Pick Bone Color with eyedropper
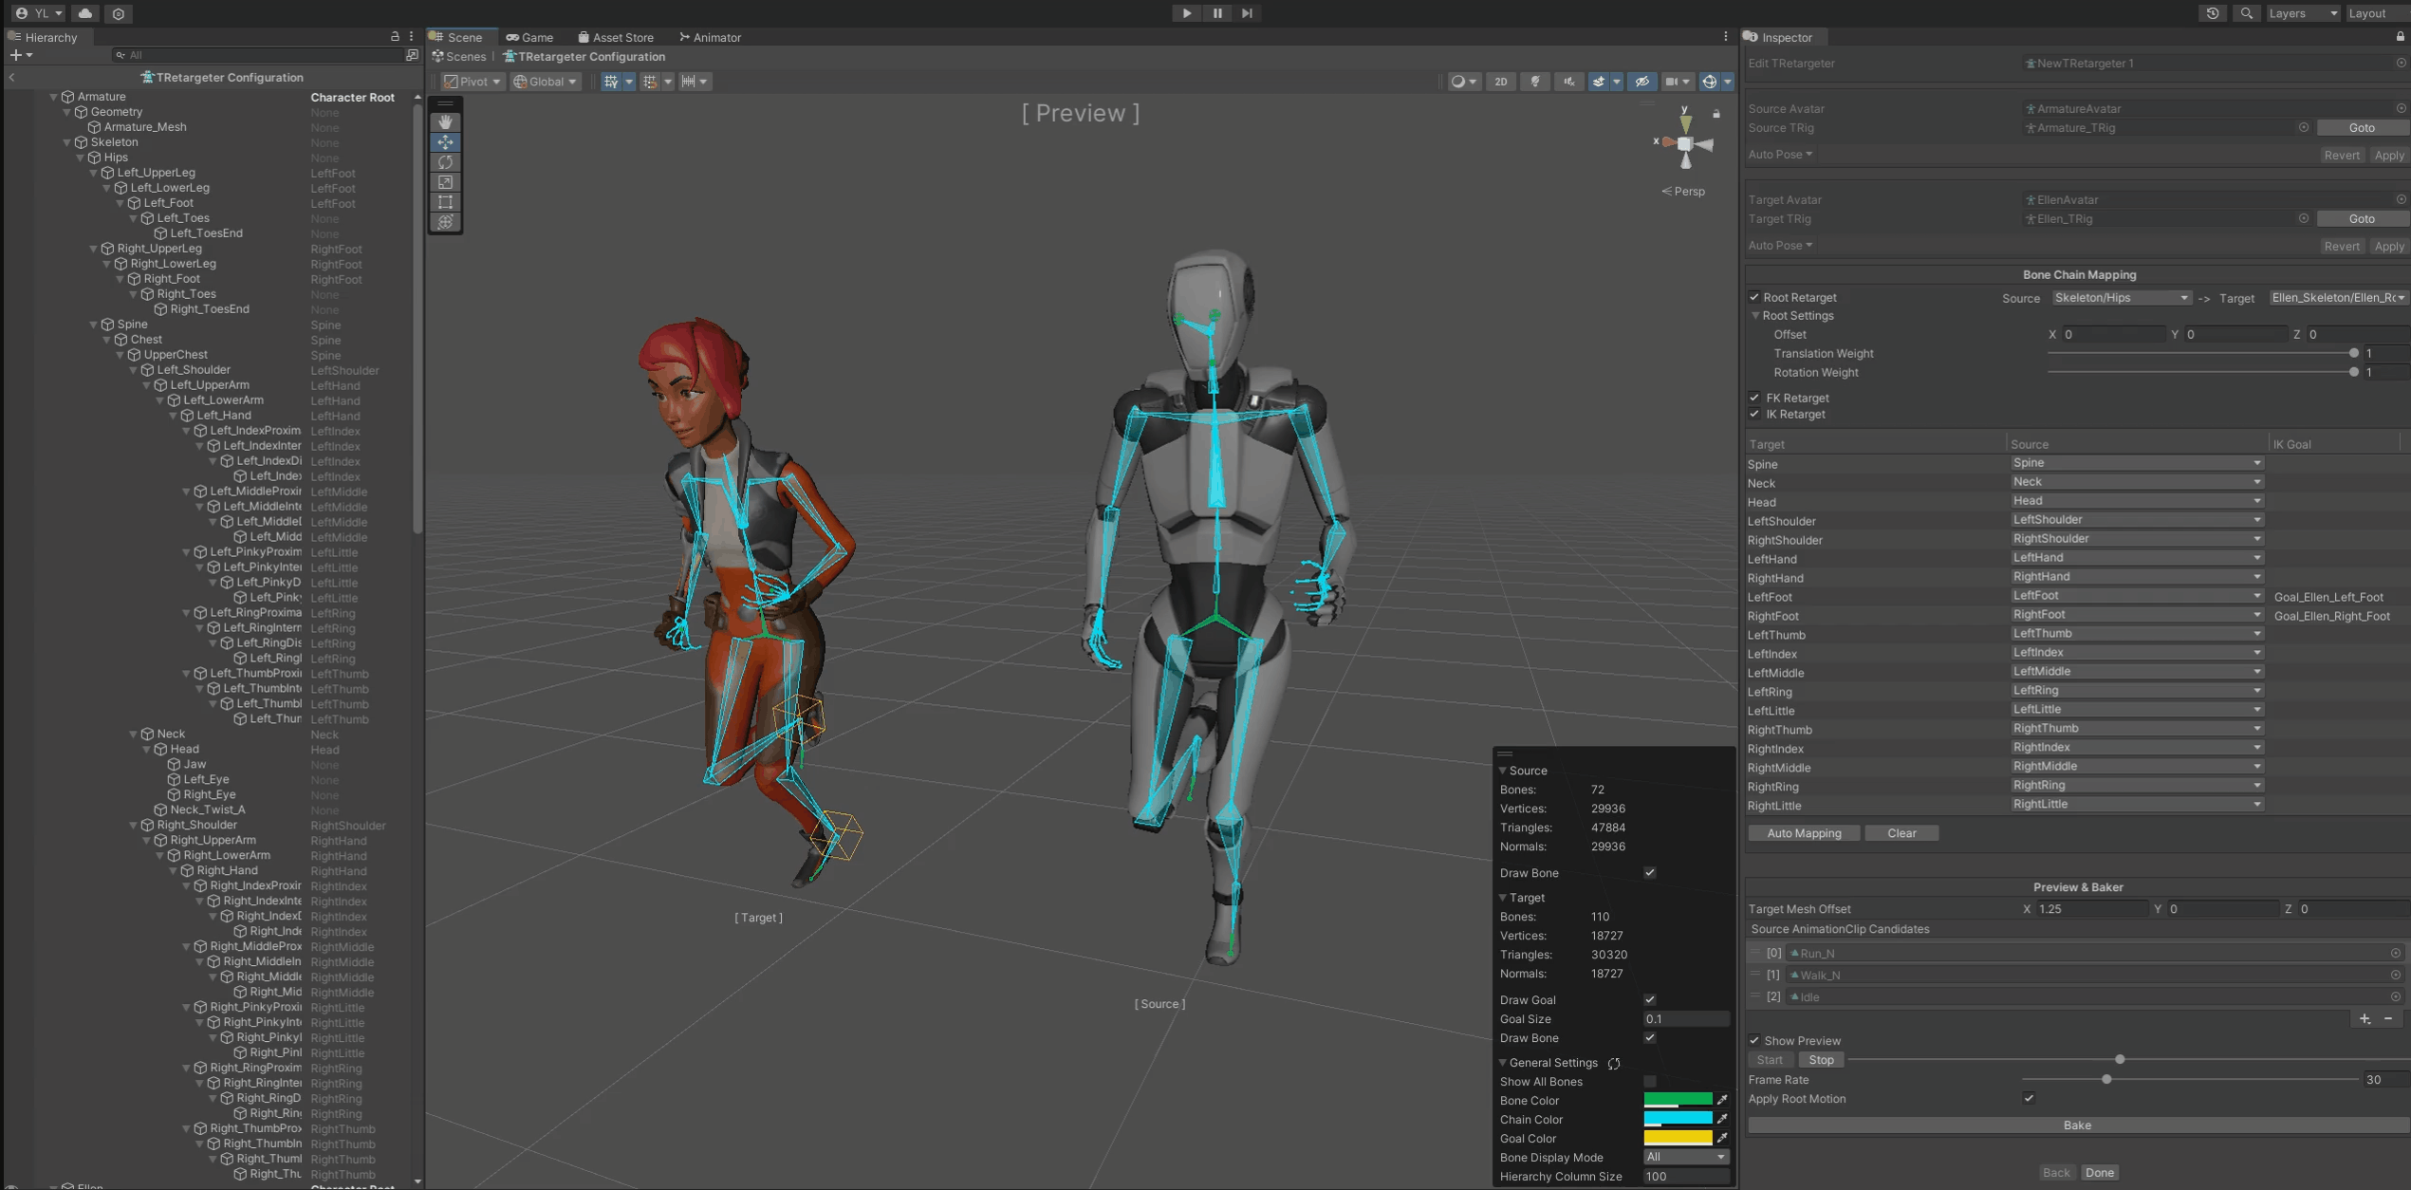 1722,1100
